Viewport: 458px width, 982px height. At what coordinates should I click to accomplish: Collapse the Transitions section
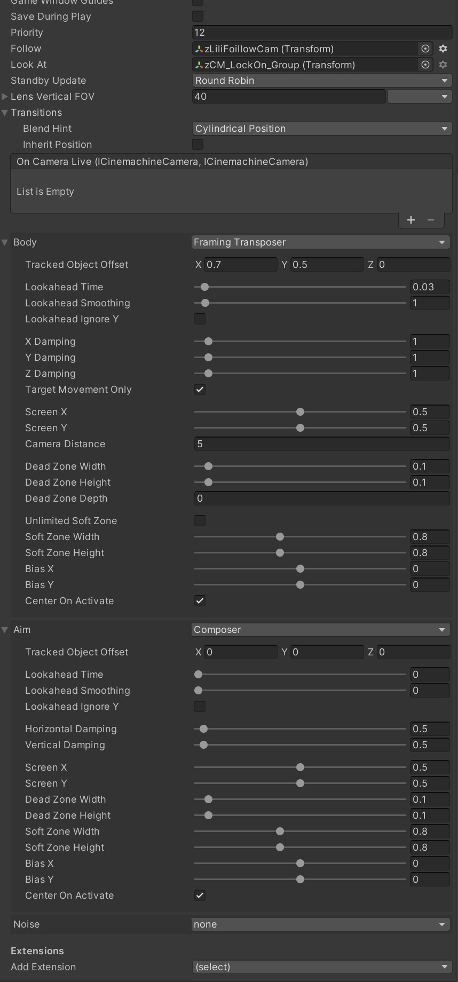(4, 112)
